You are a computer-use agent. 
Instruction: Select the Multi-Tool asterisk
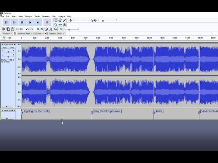tap(64, 24)
